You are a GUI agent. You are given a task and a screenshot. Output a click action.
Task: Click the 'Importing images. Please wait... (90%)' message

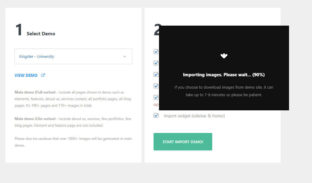pos(224,75)
